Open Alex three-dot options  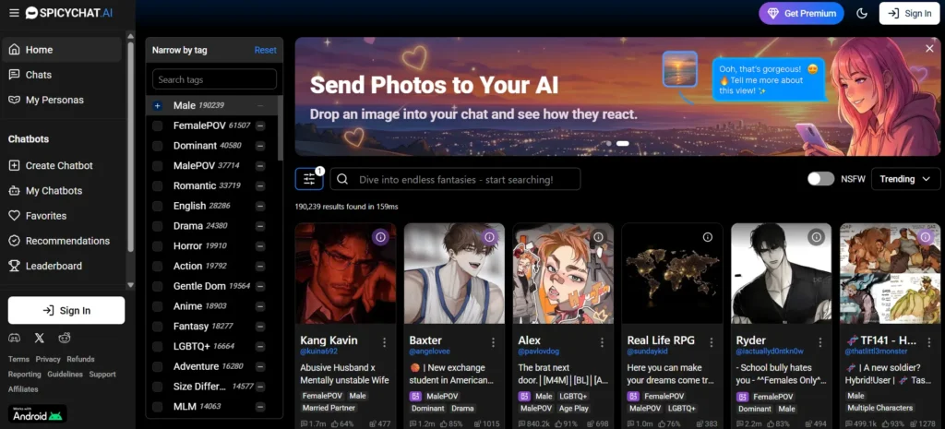602,342
